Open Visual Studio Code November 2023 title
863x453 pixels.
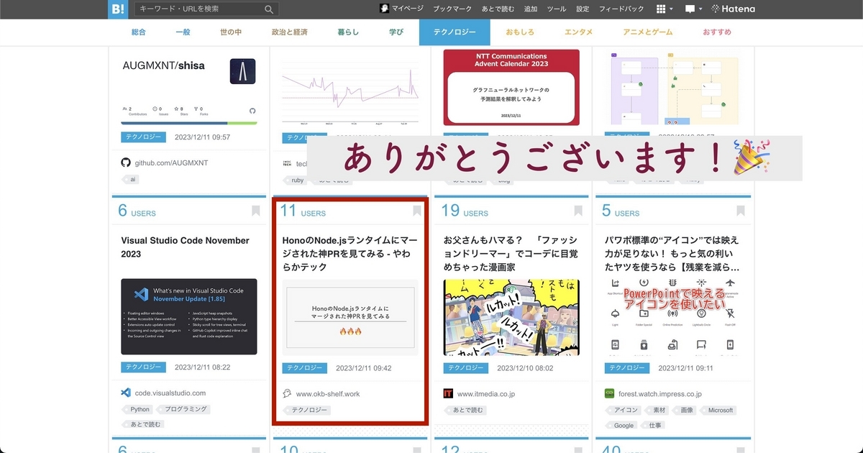pos(186,247)
